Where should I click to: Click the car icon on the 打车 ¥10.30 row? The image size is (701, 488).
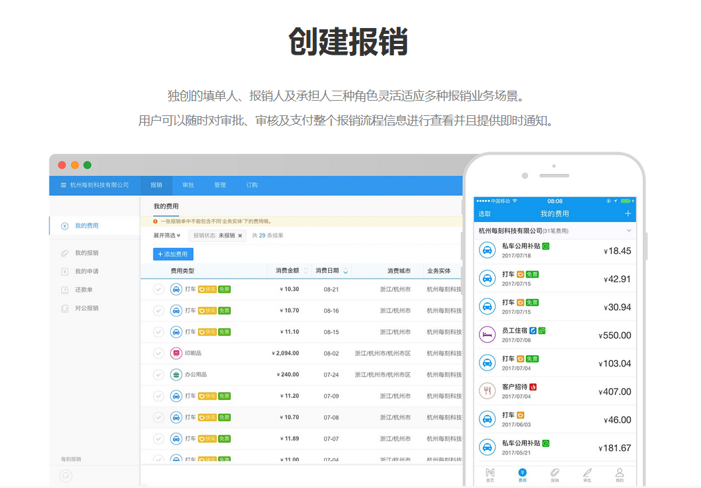(x=176, y=289)
